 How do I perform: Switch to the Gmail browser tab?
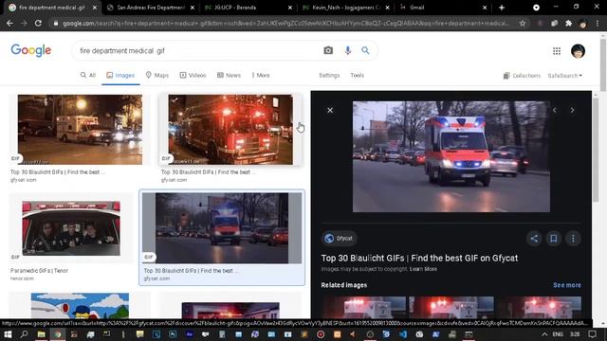pyautogui.click(x=443, y=8)
